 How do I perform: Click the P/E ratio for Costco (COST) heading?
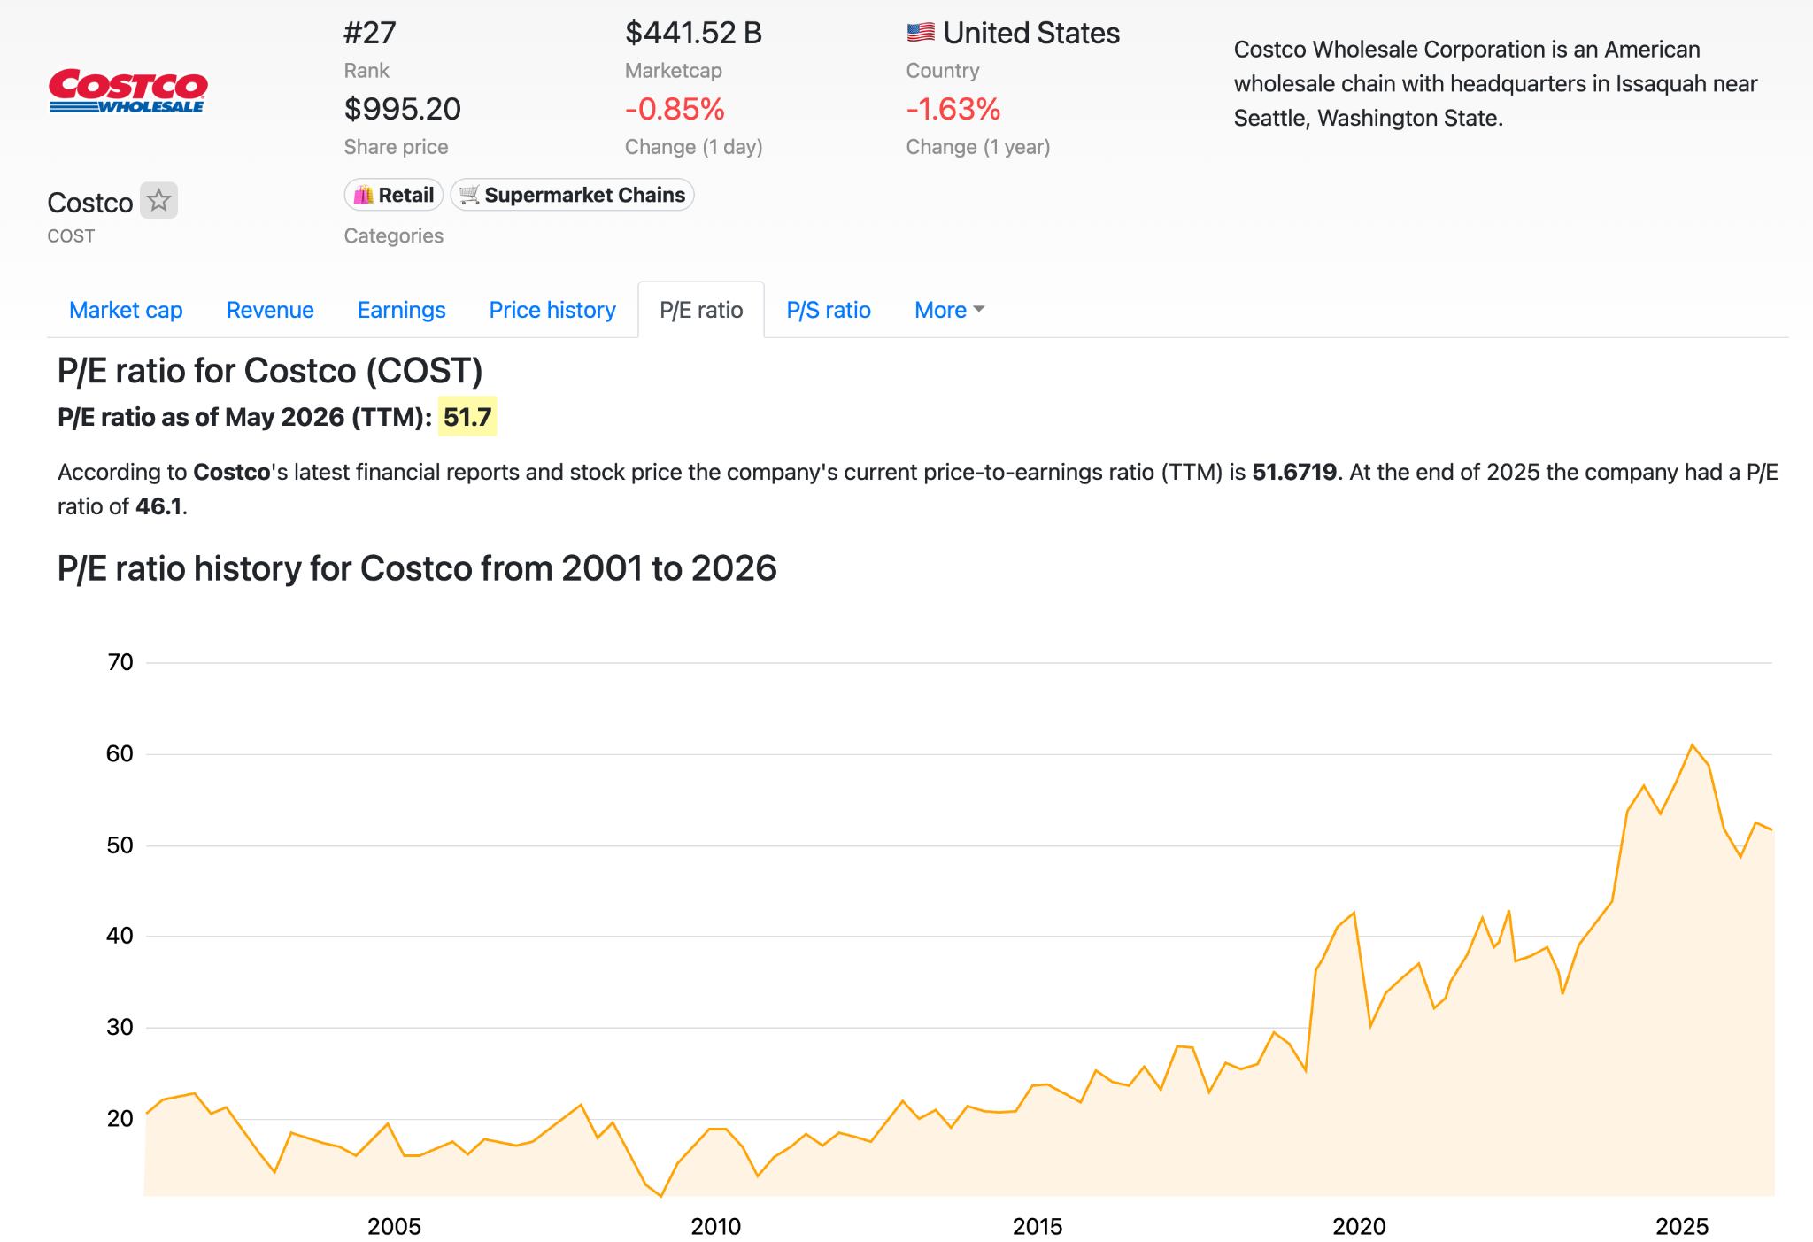[x=270, y=370]
